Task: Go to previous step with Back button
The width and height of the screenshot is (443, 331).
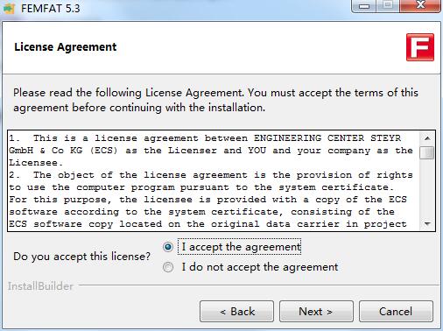Action: click(x=236, y=312)
